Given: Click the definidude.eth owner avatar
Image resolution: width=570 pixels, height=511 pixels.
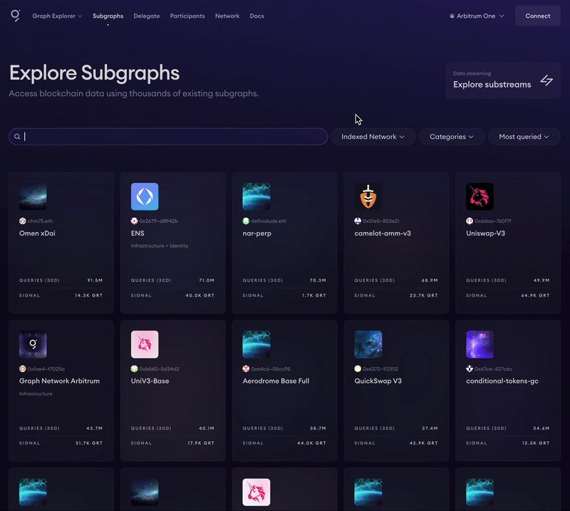Looking at the screenshot, I should (x=246, y=221).
